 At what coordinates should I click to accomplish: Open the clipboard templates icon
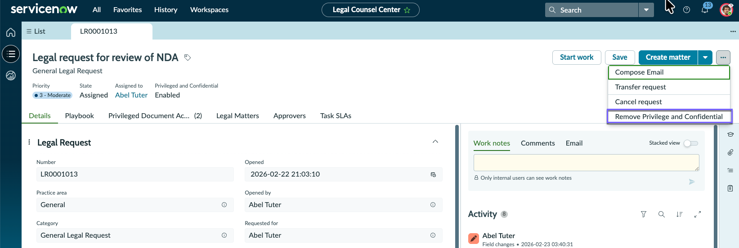[x=730, y=188]
